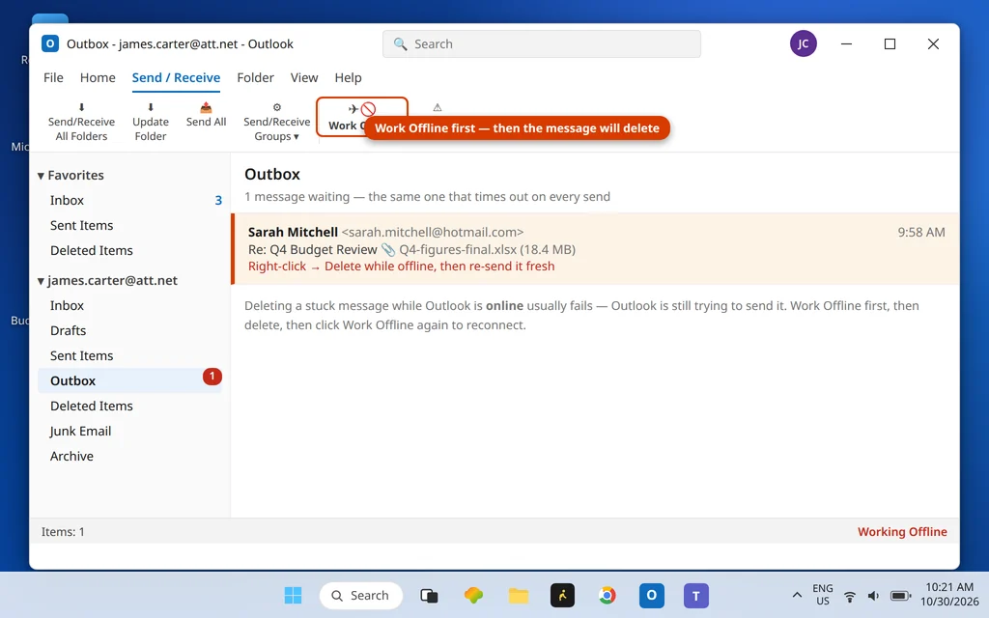Image resolution: width=989 pixels, height=618 pixels.
Task: Click Send/Receive All Folders ribbon button
Action: pyautogui.click(x=81, y=122)
